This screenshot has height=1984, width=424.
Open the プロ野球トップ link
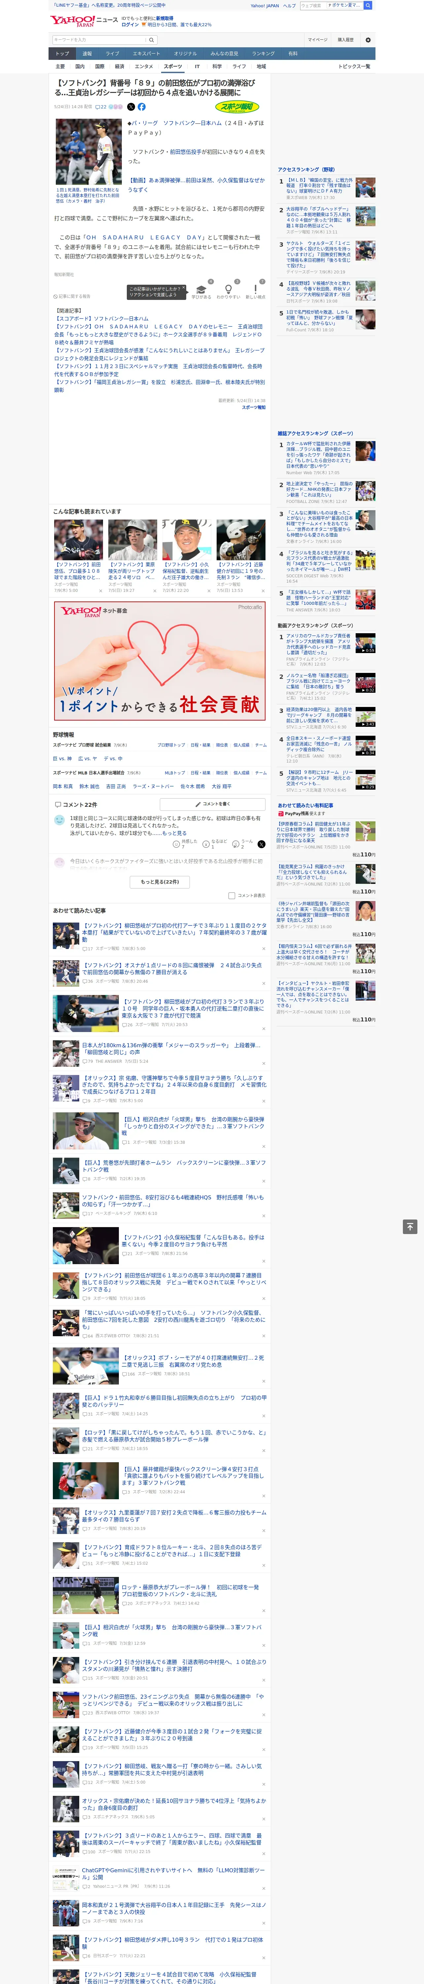coord(171,746)
